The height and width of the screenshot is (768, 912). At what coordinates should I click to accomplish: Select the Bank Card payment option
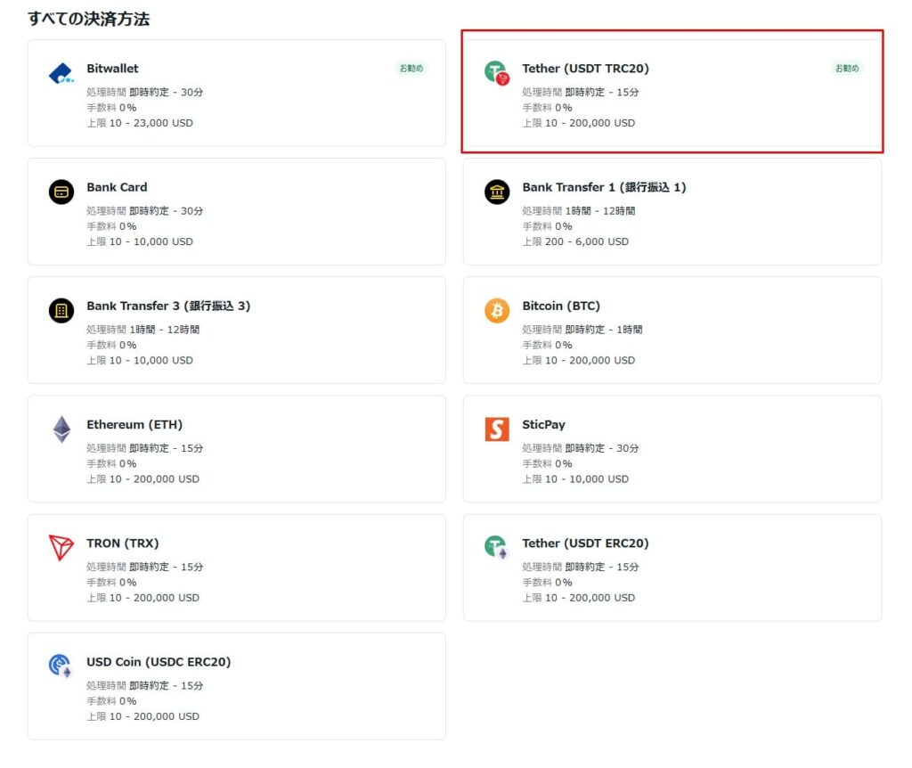(x=236, y=211)
